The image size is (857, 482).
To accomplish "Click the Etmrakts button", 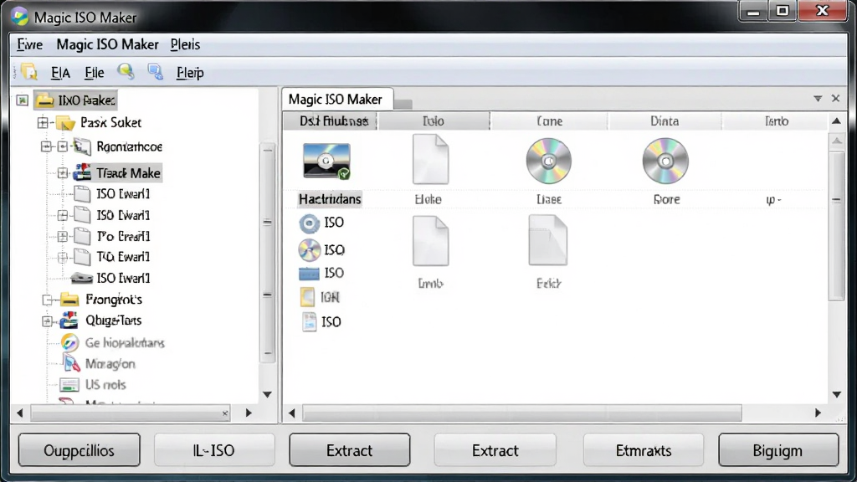I will [x=644, y=450].
